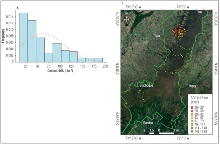
Task: Click the second tallest histogram bar
Action: tap(32, 41)
